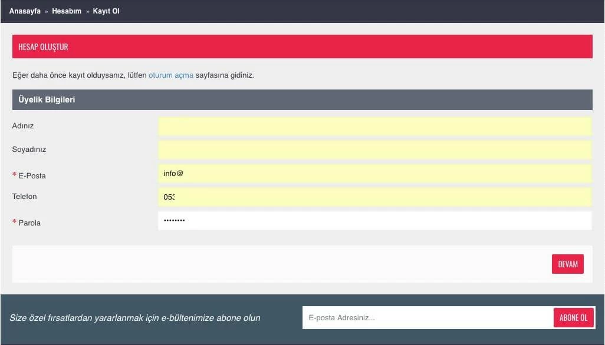Screen dimensions: 605x345
Task: Click the Adınız field label
Action: pos(24,125)
